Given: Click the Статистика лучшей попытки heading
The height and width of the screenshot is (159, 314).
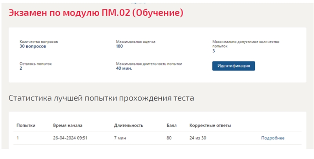Looking at the screenshot, I should (101, 98).
